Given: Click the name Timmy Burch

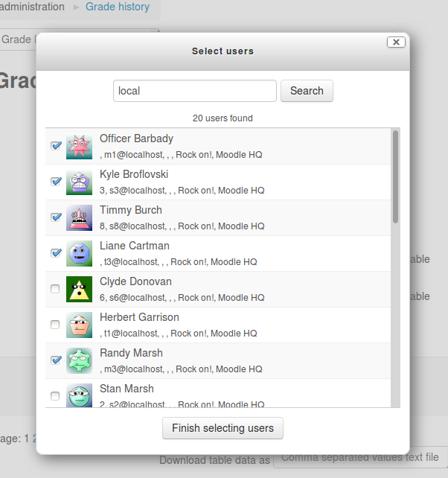Looking at the screenshot, I should tap(131, 210).
